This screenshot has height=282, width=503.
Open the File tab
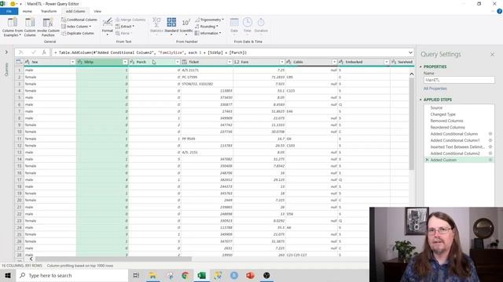click(x=9, y=11)
